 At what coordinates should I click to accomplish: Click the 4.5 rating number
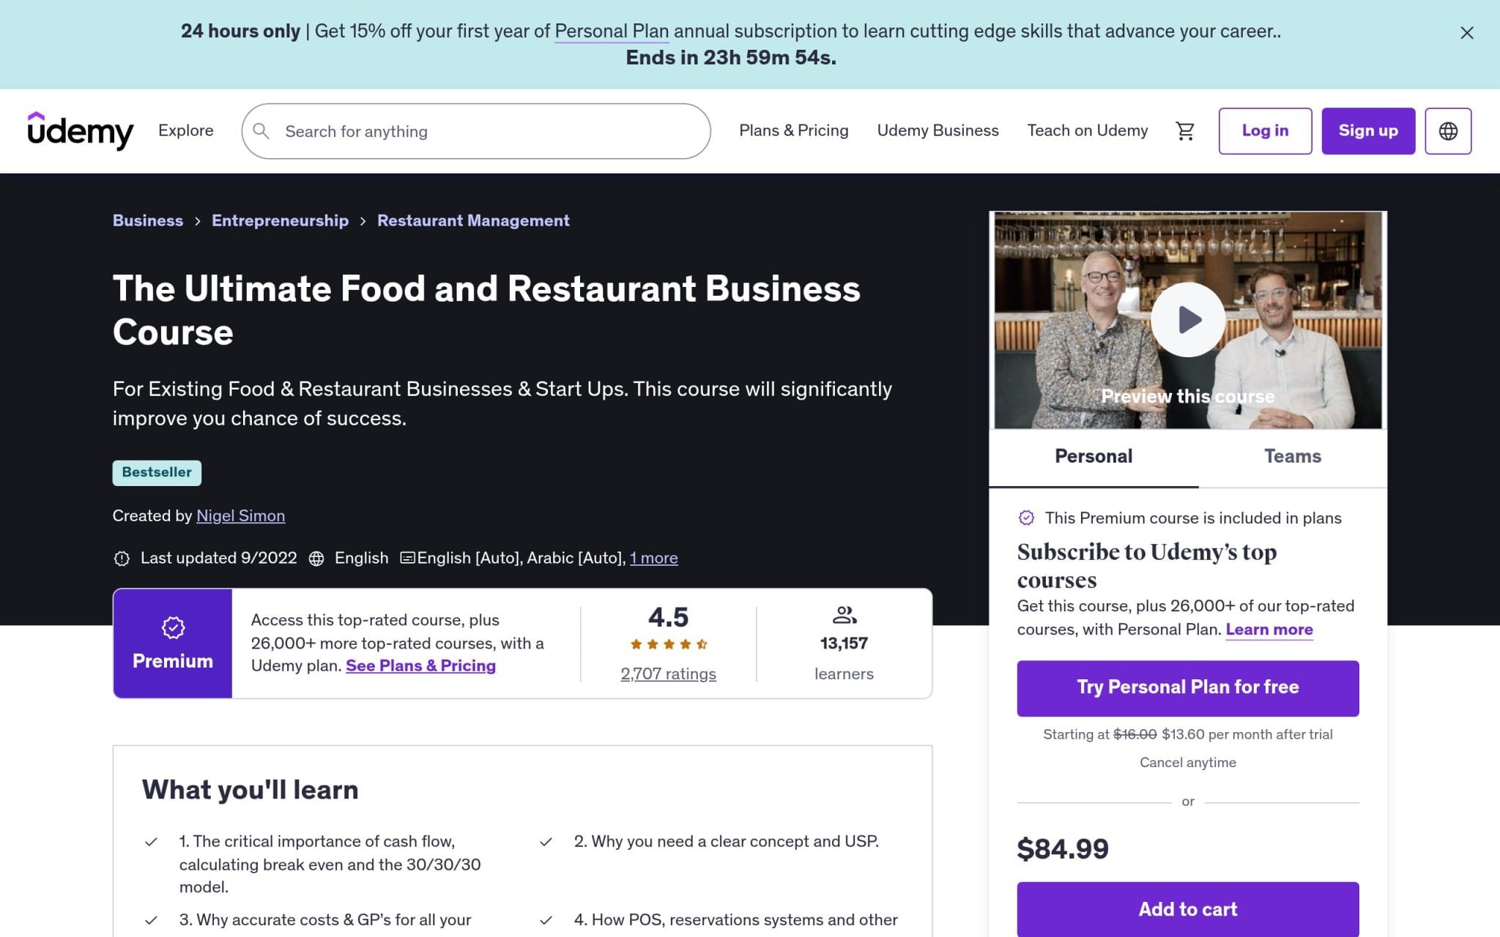(x=668, y=617)
